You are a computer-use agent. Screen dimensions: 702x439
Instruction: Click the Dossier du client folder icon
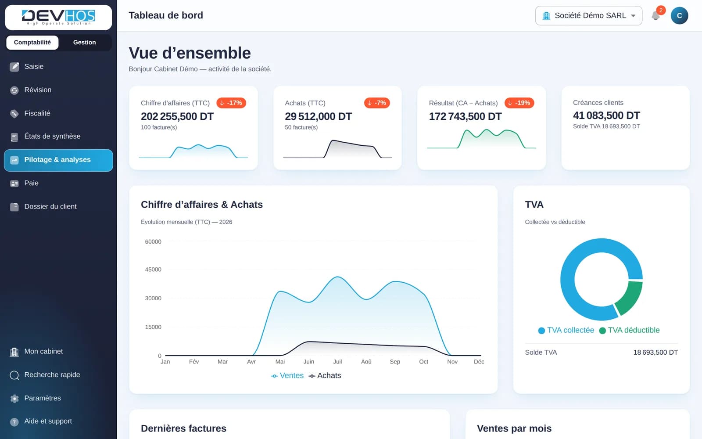[14, 207]
